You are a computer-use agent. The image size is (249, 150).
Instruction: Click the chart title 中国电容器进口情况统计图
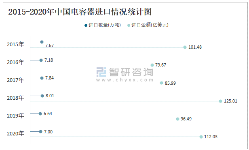103,12
